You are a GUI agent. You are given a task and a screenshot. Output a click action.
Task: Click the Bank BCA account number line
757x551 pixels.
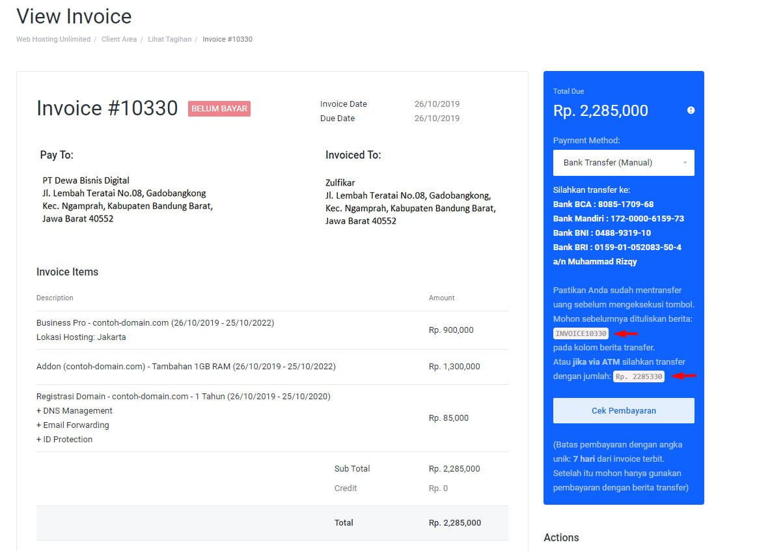(x=603, y=205)
